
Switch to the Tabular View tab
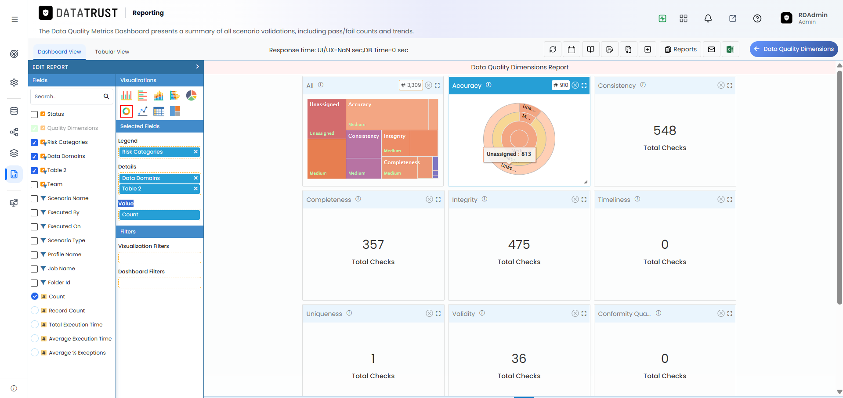coord(112,52)
